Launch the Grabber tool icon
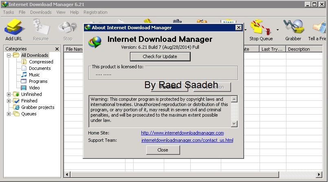The height and width of the screenshot is (182, 328). [x=293, y=28]
